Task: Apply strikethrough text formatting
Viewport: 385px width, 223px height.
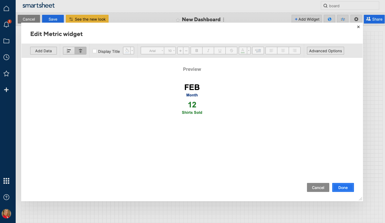Action: (x=231, y=51)
